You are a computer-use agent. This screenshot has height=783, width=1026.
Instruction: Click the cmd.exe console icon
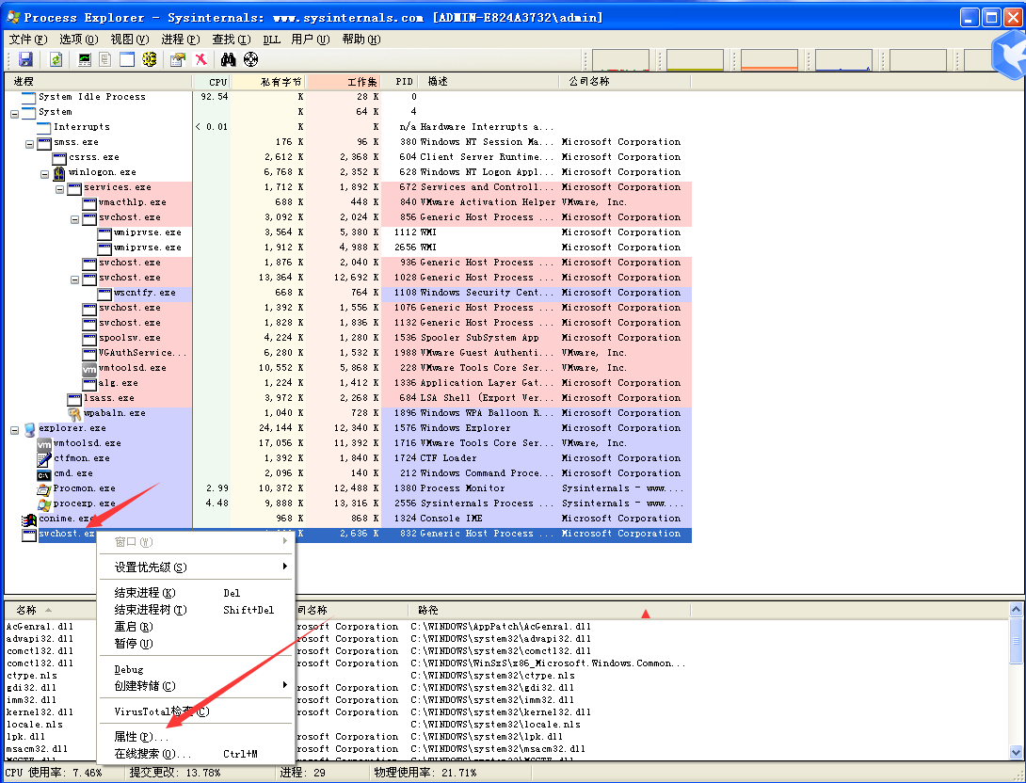(44, 473)
